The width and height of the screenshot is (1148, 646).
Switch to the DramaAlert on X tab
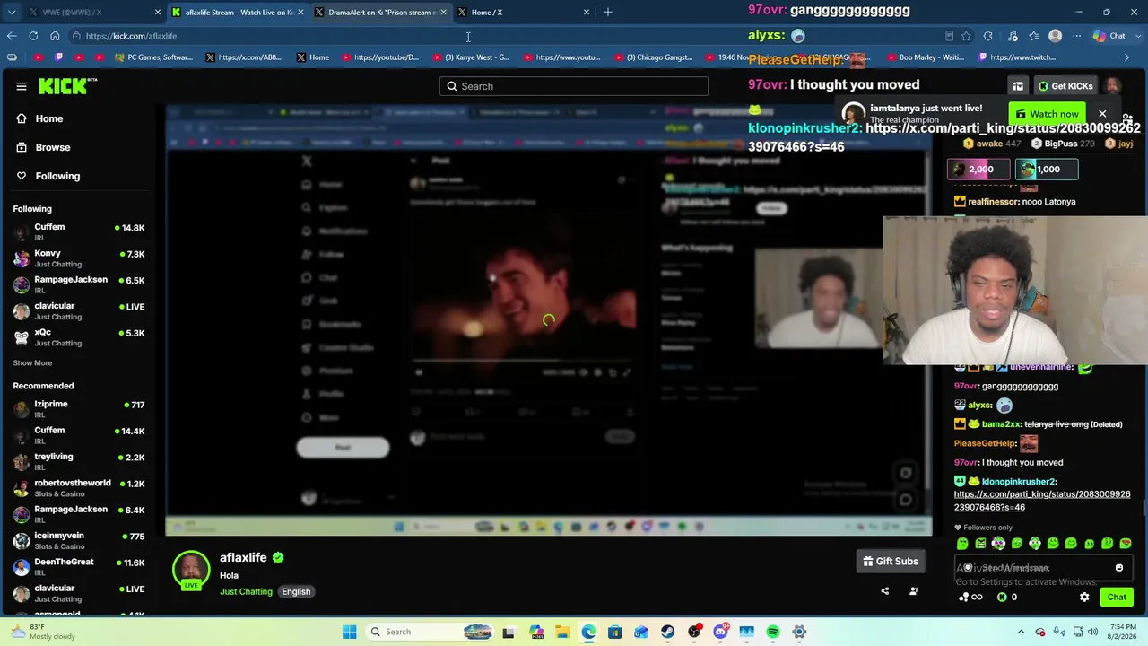381,13
